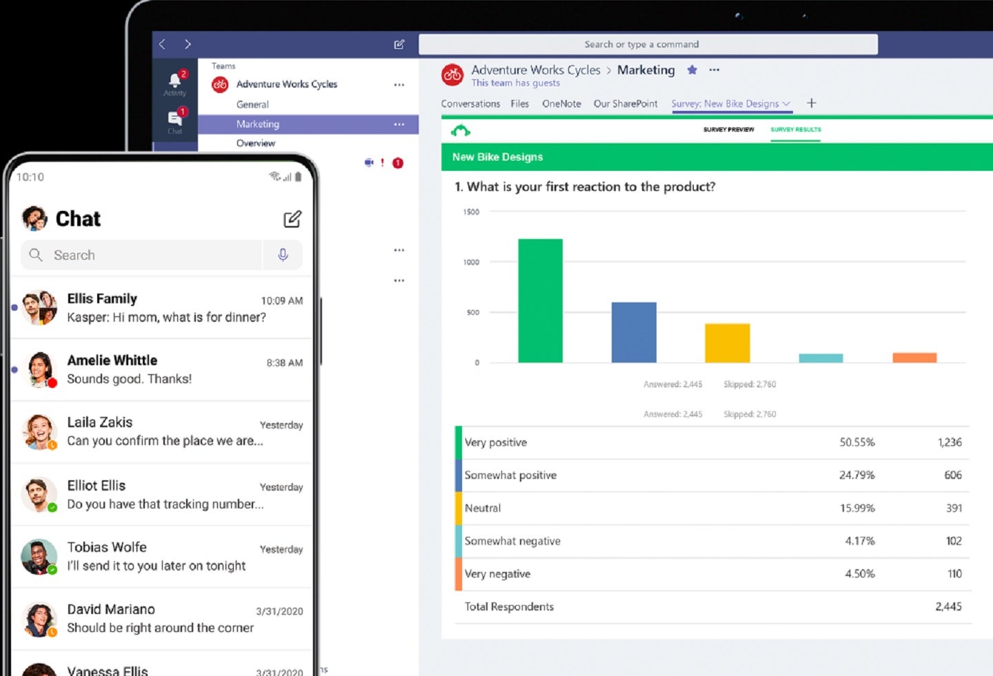Tap the microphone icon in phone search
The image size is (993, 676).
(283, 255)
